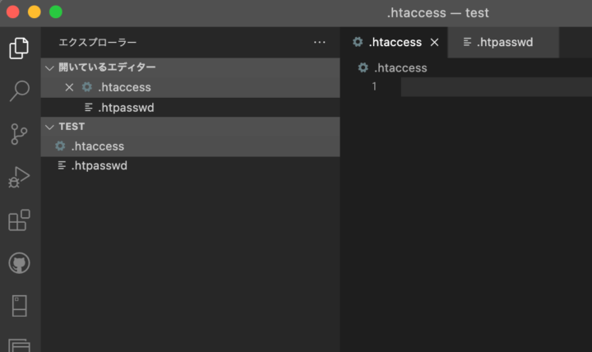
Task: Open the Explorer view in activity bar
Action: click(x=19, y=49)
